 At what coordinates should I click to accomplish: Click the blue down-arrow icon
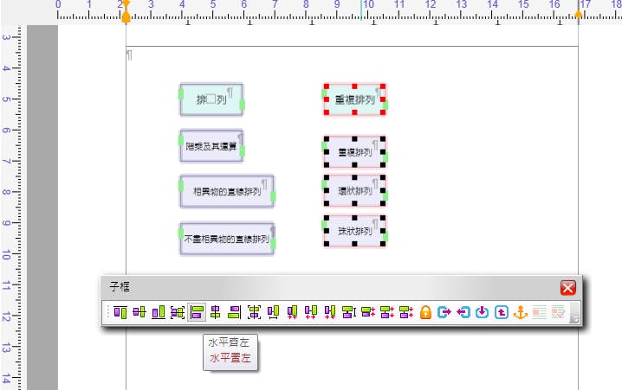point(483,312)
